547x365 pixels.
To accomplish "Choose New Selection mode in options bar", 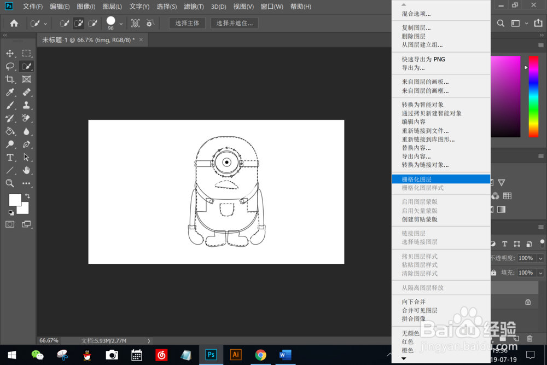I will pos(64,24).
